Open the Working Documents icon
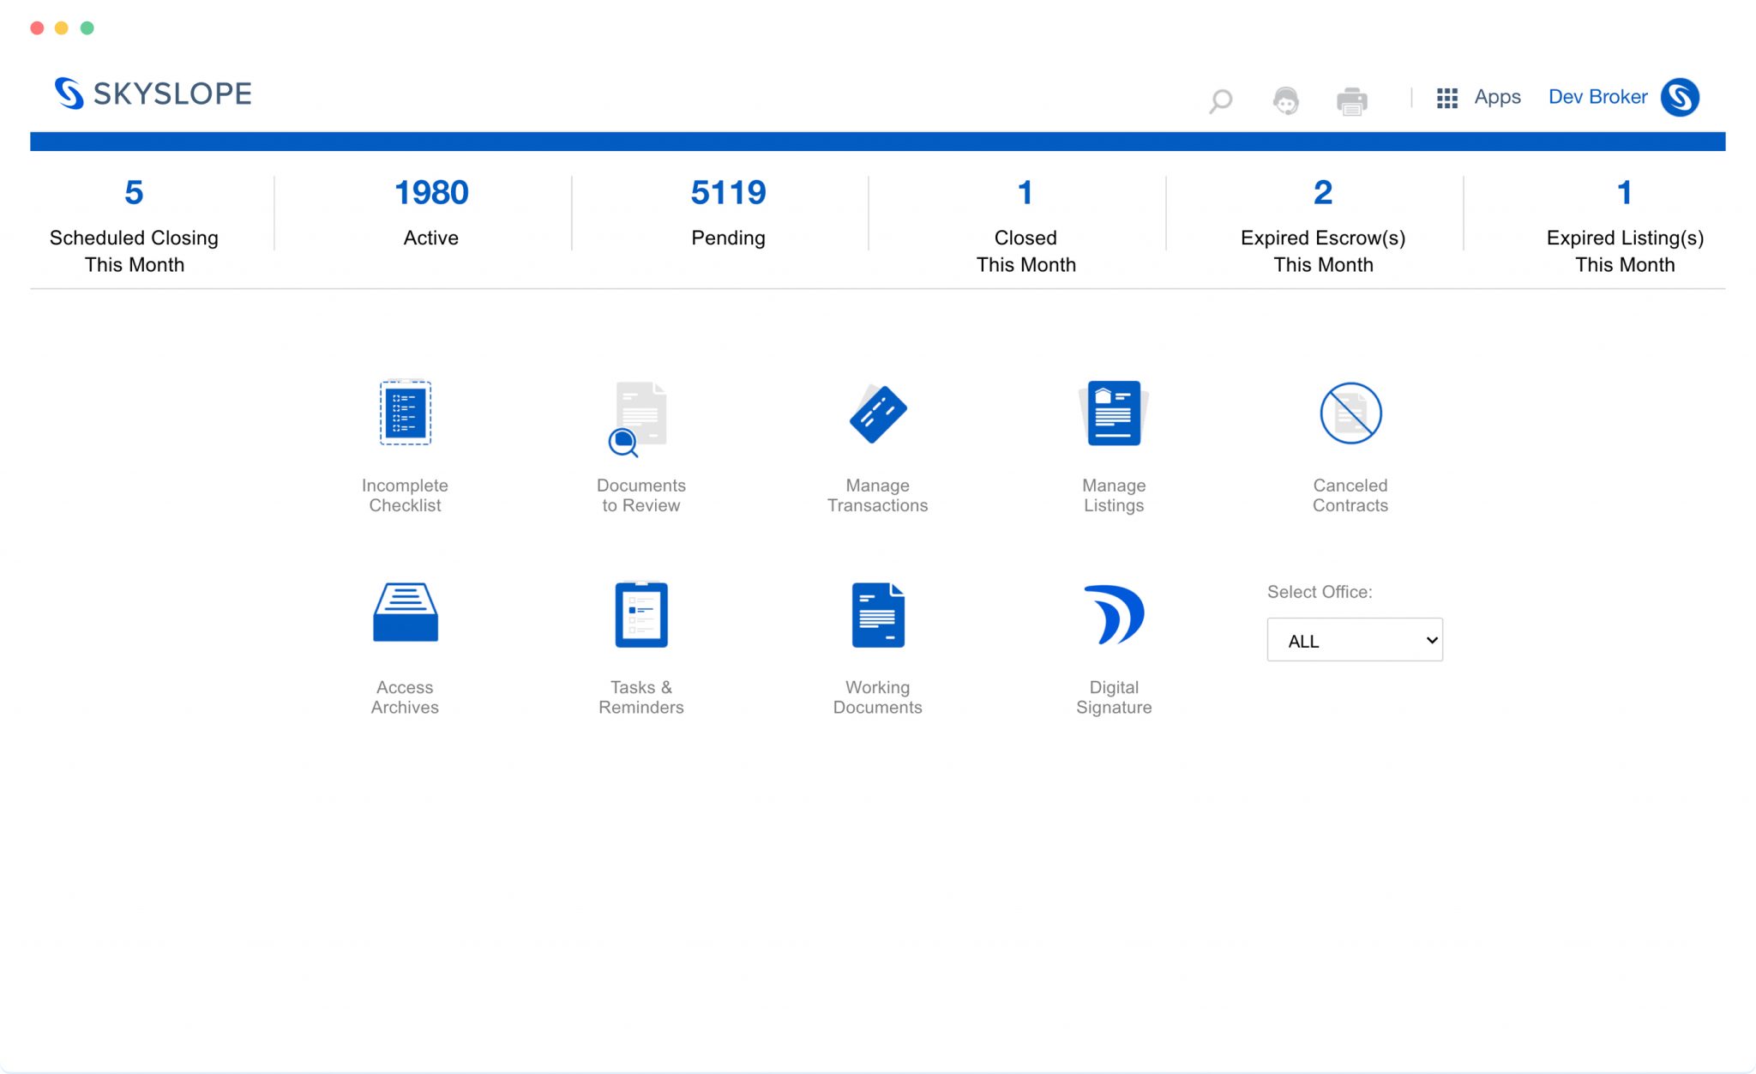The height and width of the screenshot is (1074, 1756). 877,614
